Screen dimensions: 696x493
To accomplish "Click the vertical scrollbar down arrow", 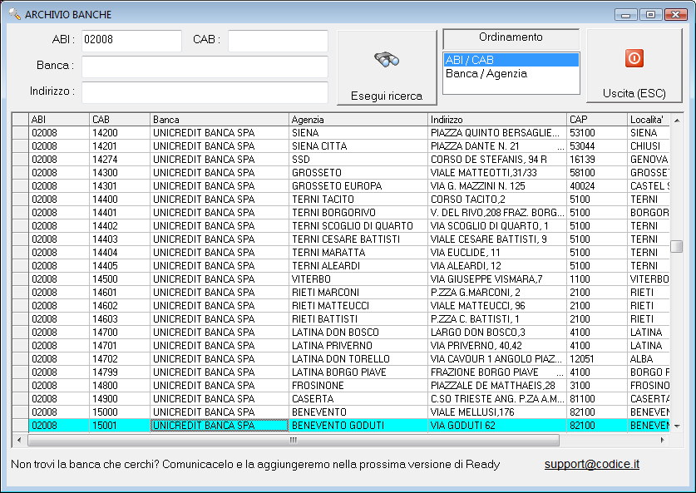I will click(677, 426).
